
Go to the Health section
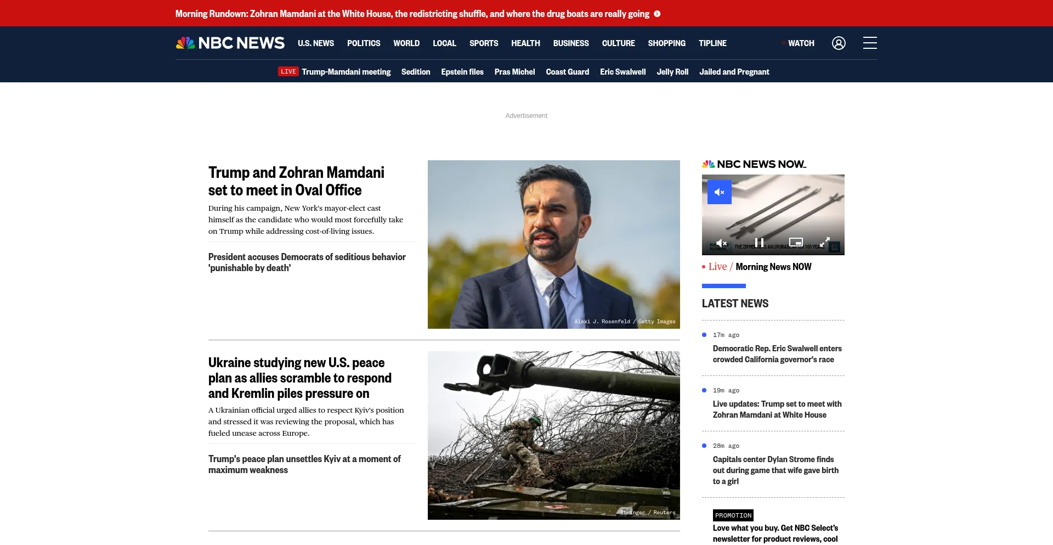pos(525,43)
